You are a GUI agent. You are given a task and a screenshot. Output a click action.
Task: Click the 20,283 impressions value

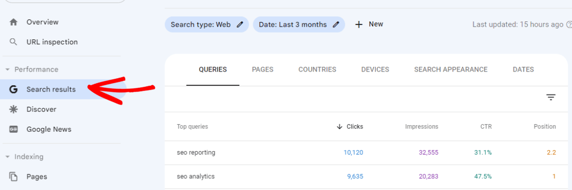(428, 177)
